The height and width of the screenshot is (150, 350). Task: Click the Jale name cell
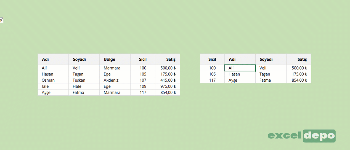53,86
